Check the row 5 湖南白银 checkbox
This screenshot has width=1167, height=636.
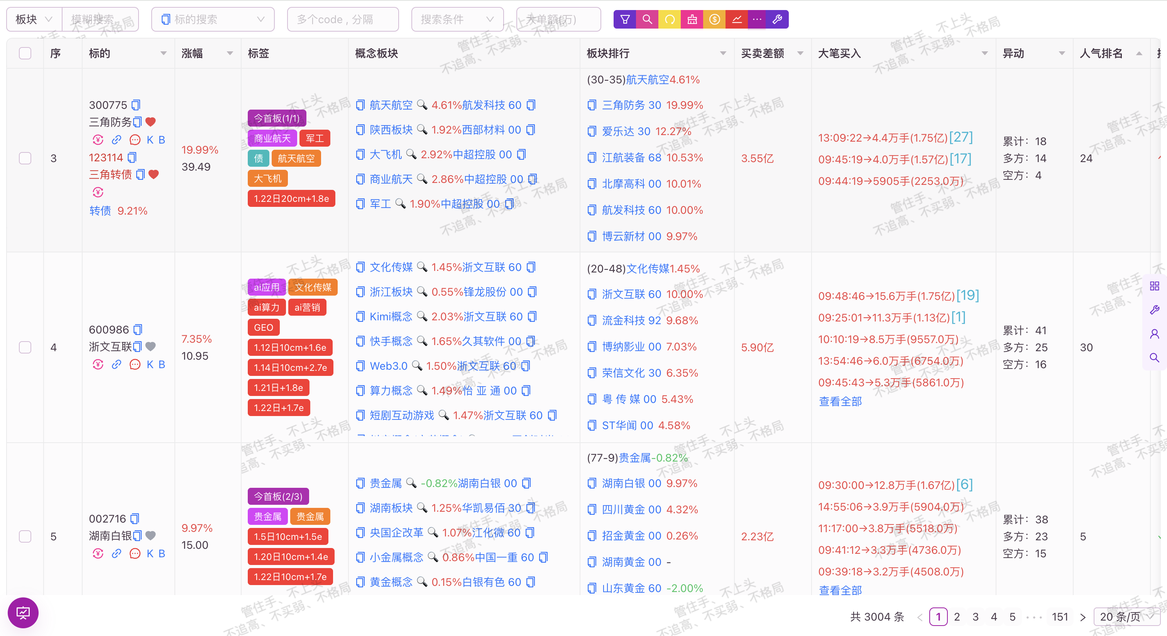pyautogui.click(x=25, y=536)
